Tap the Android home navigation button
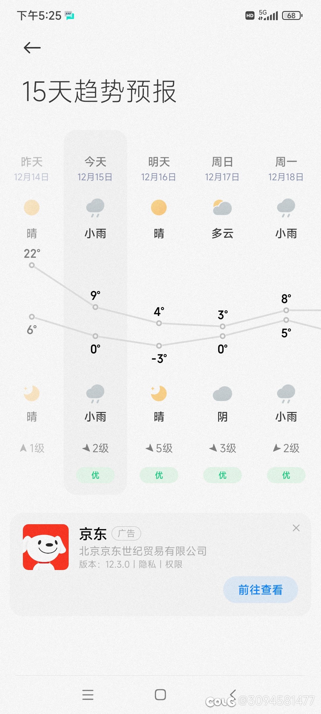The width and height of the screenshot is (321, 714). [x=160, y=695]
